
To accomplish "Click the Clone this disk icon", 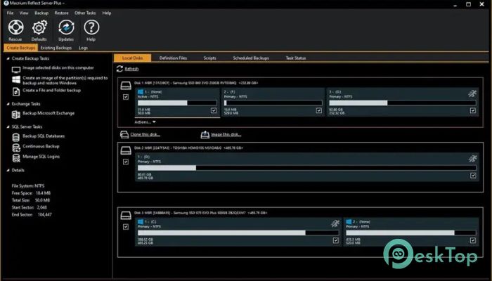I will tap(124, 135).
